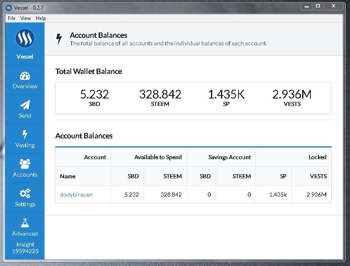Open the Vesting lightning icon
Screen dimensions: 350x266
click(x=25, y=134)
